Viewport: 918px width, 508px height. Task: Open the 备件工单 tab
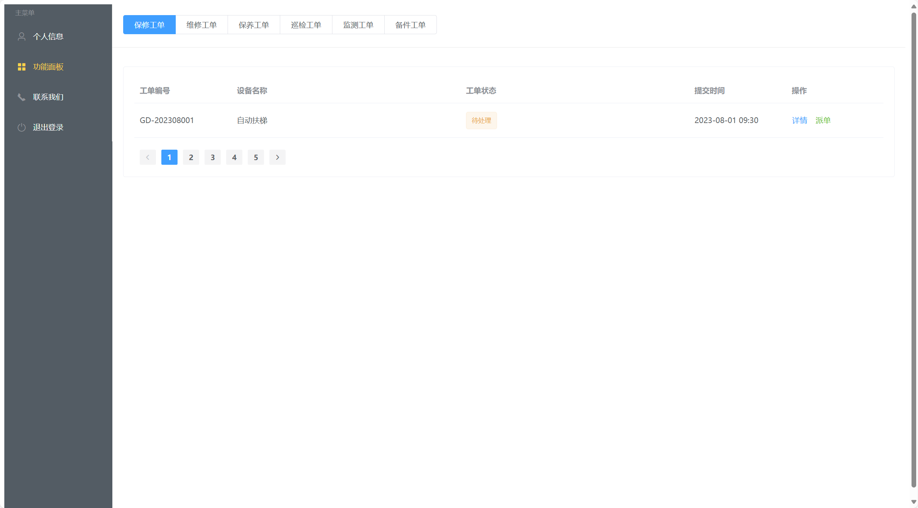pyautogui.click(x=410, y=25)
